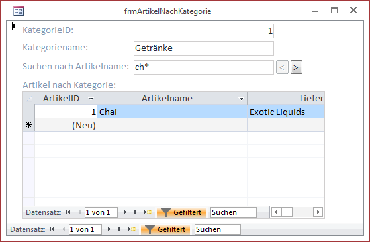The height and width of the screenshot is (242, 370).
Task: Go to next record in subform navigation
Action: (x=125, y=212)
